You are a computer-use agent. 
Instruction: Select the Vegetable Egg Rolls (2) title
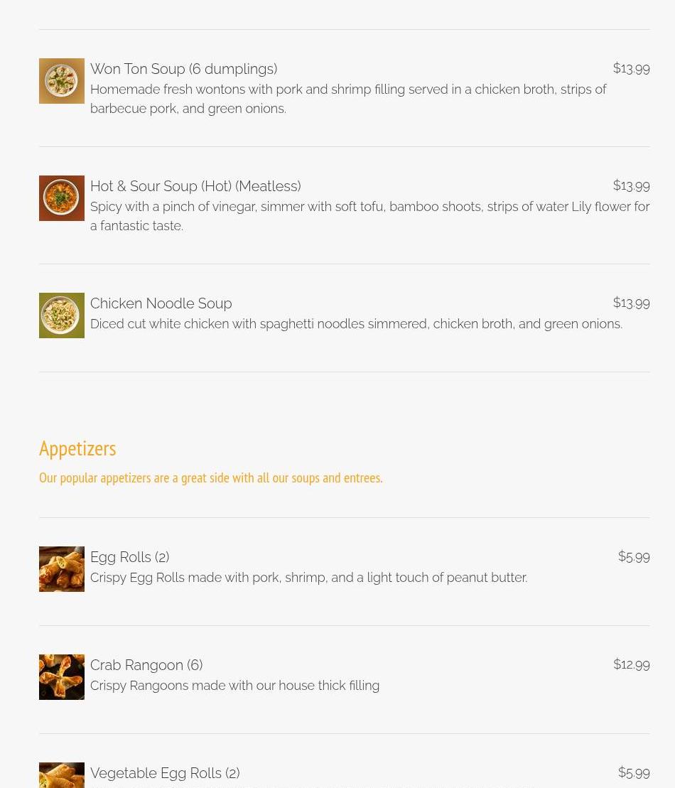coord(165,773)
